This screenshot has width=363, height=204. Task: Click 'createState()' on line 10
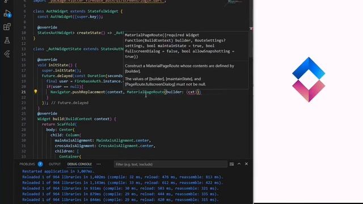(x=91, y=33)
